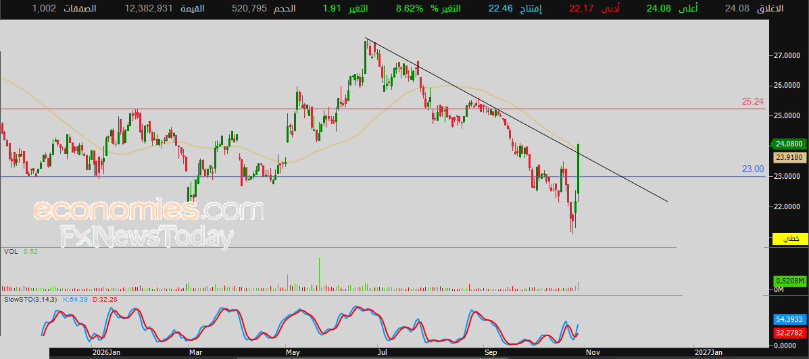The width and height of the screenshot is (809, 359).
Task: Select the red 25.24 resistance line label
Action: point(753,102)
